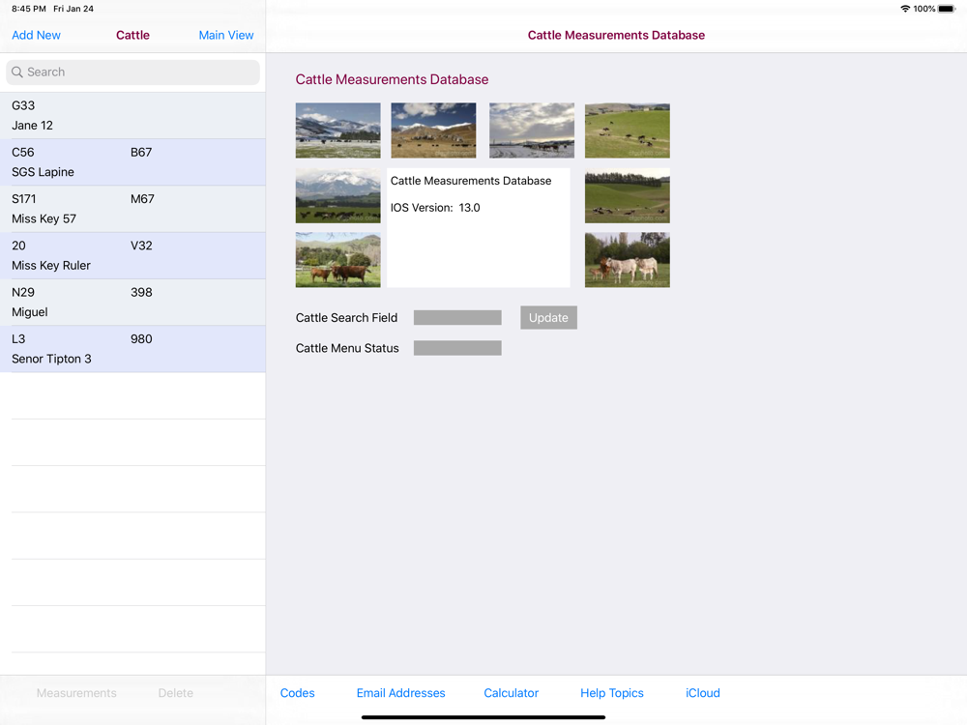
Task: Open the green pasture with tree line thumbnail
Action: tap(628, 196)
